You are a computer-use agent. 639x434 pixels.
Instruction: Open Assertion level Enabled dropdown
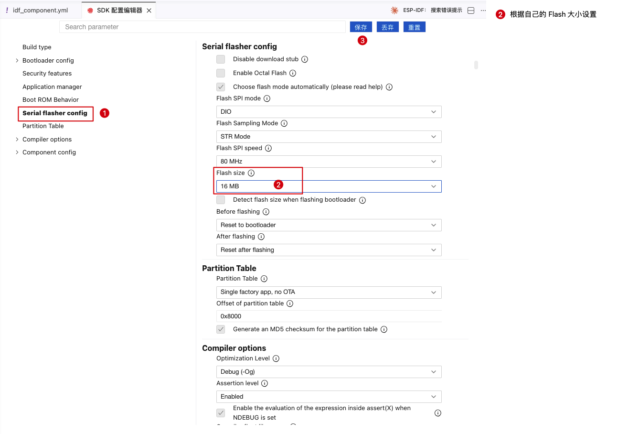[x=329, y=397]
